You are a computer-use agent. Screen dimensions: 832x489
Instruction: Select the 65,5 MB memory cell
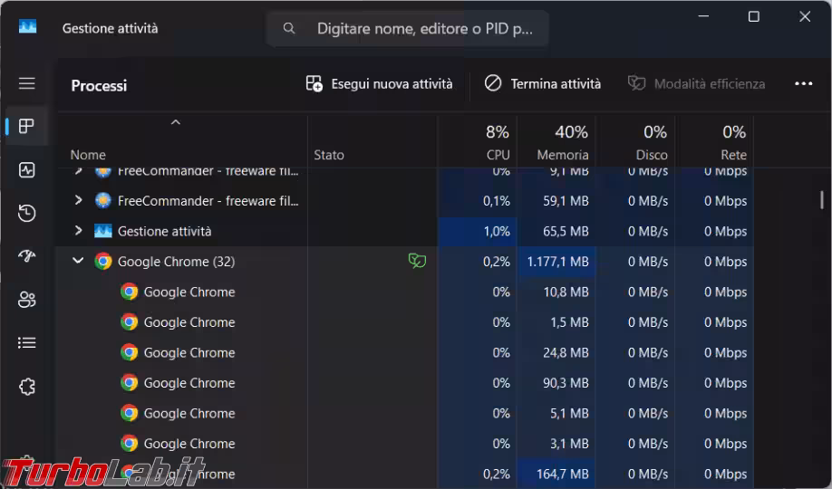pyautogui.click(x=556, y=231)
